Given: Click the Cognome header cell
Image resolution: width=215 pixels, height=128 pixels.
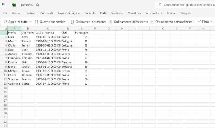Looking at the screenshot, I should [x=28, y=33].
